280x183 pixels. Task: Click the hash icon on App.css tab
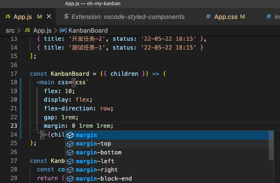208,17
